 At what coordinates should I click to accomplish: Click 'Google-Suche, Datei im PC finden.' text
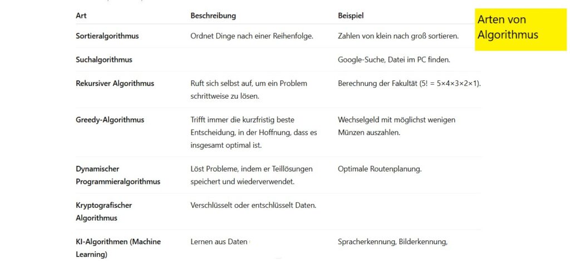tap(394, 60)
